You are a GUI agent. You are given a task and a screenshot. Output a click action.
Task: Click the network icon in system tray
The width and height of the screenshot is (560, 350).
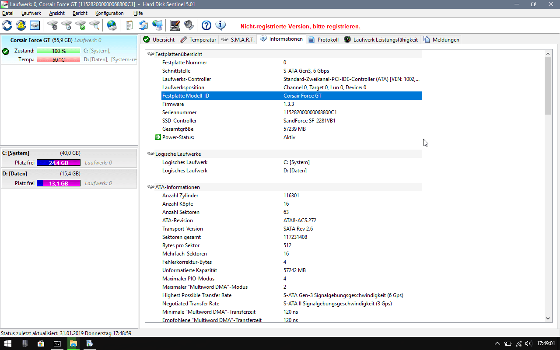pyautogui.click(x=518, y=343)
